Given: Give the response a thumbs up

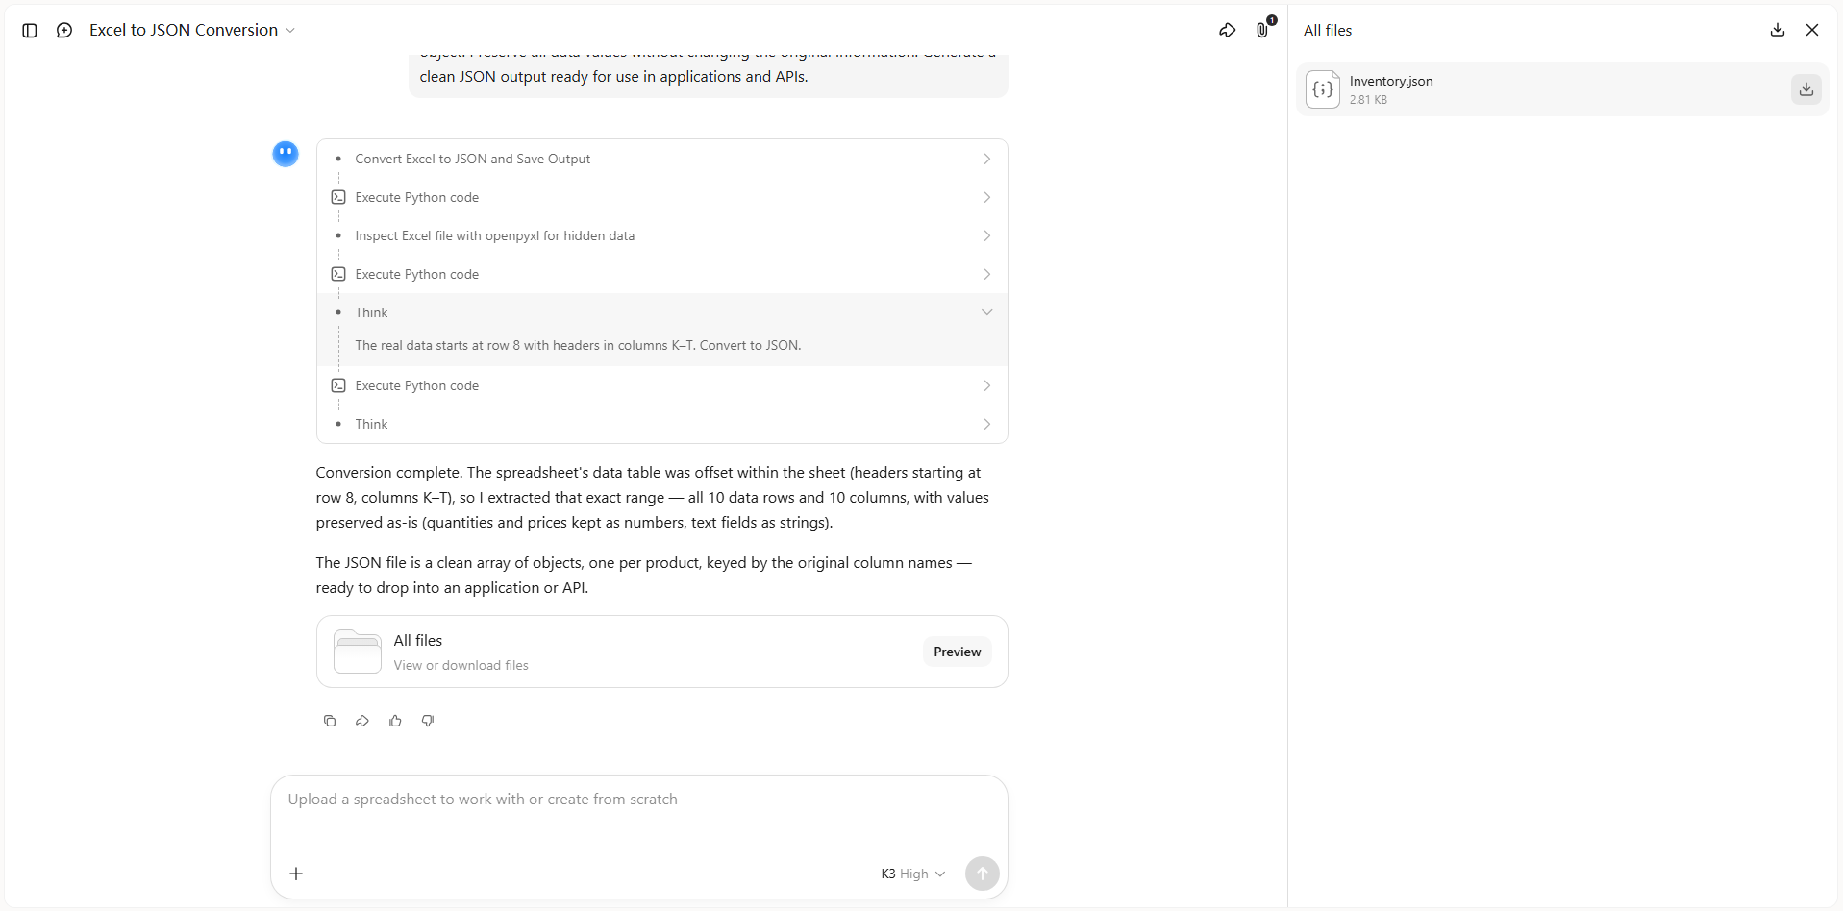Looking at the screenshot, I should coord(395,721).
